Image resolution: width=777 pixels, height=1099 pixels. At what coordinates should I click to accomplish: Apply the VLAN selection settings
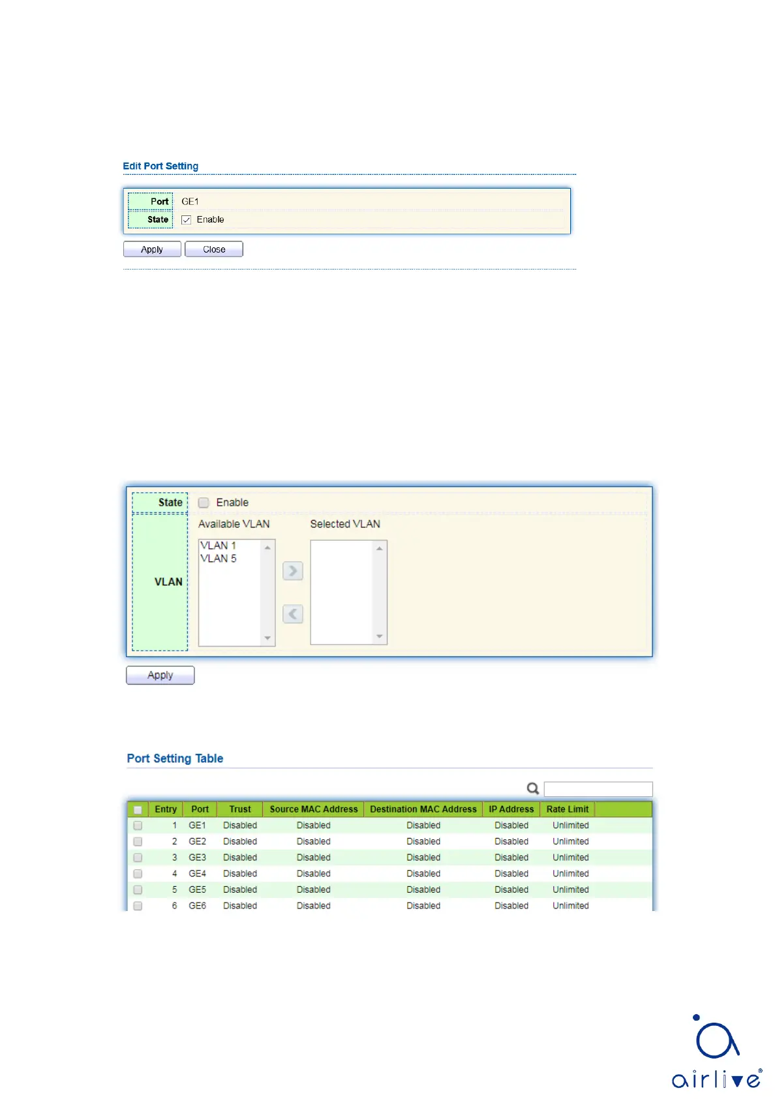click(x=160, y=675)
